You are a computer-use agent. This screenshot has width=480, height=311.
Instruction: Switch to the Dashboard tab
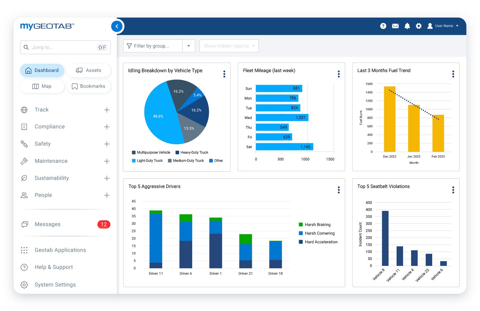pos(42,70)
